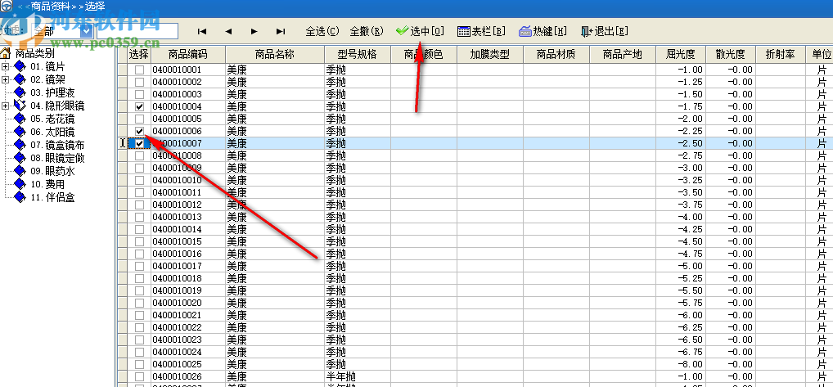This screenshot has width=833, height=387.
Task: Check the box for product 0400010001
Action: pyautogui.click(x=139, y=70)
